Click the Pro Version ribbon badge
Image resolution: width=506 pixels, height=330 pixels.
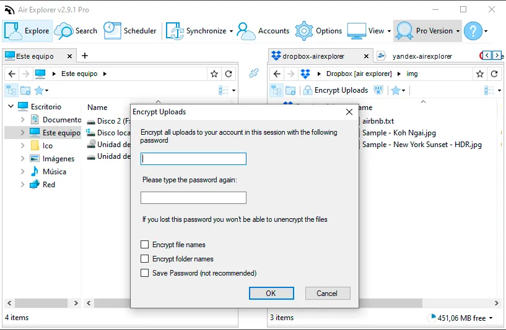(404, 31)
